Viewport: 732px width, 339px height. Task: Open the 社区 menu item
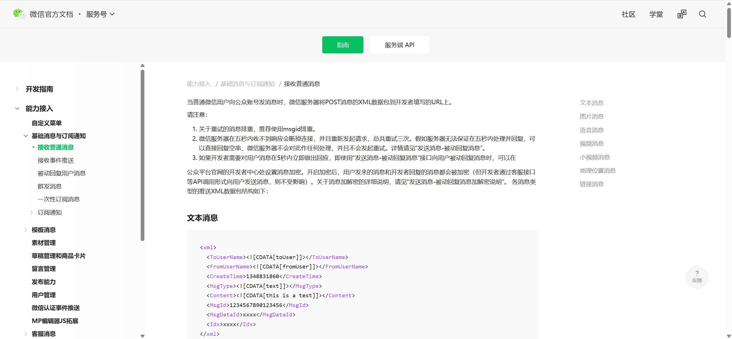click(628, 14)
